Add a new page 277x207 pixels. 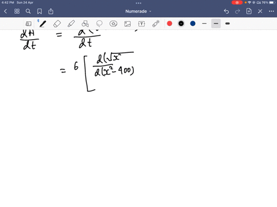pyautogui.click(x=249, y=11)
